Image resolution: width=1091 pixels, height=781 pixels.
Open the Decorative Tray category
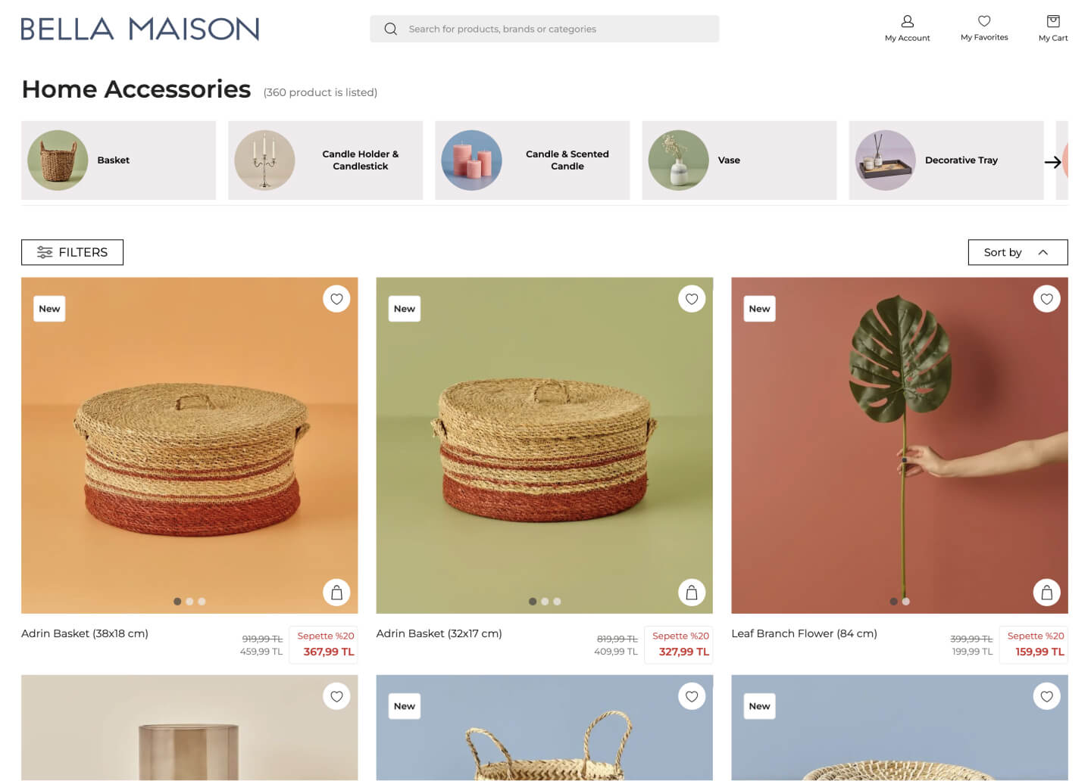click(x=946, y=160)
